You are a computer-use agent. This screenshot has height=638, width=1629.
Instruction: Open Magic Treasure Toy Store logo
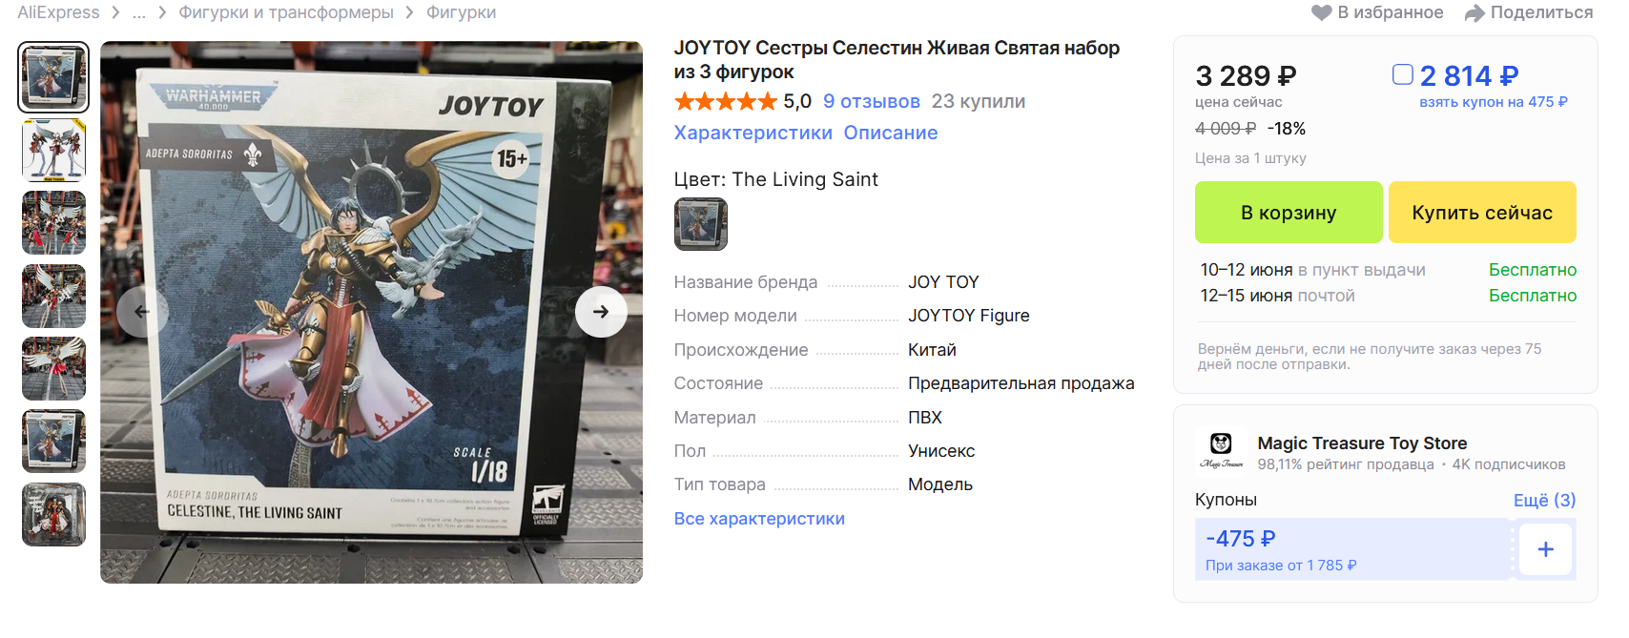[1221, 449]
